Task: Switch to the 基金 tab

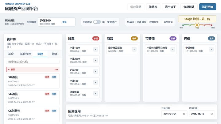Action: tap(11, 54)
